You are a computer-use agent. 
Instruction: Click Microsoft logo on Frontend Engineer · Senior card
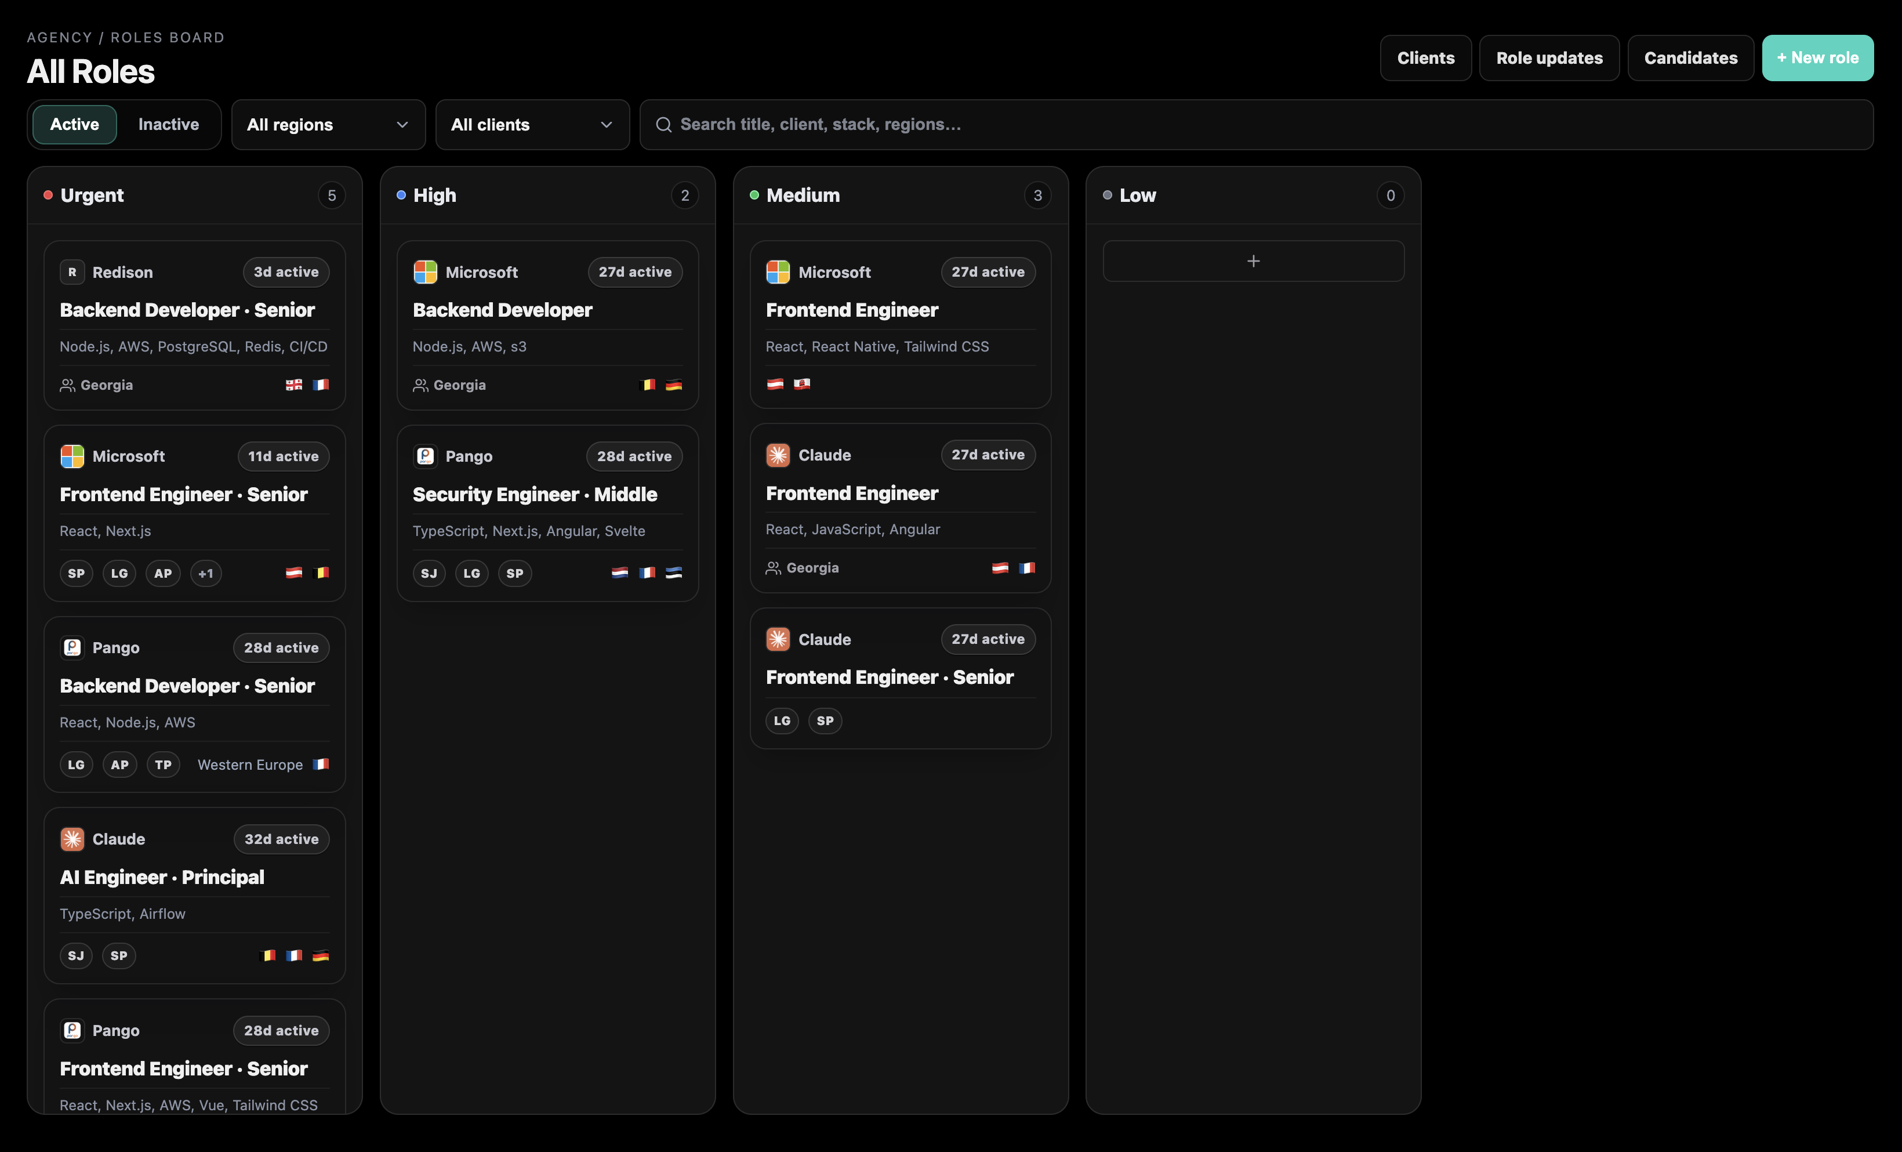tap(72, 457)
